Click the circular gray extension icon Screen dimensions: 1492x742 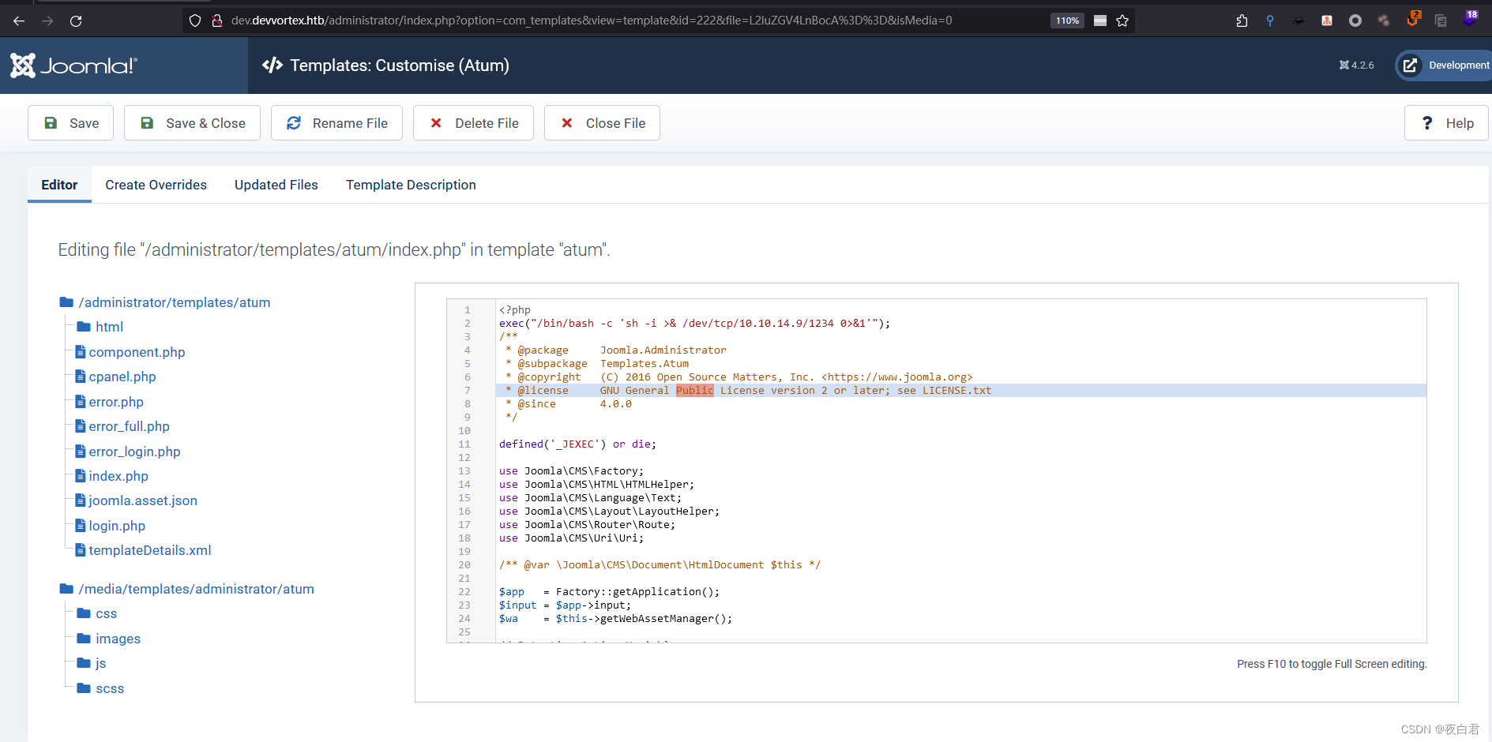(x=1355, y=21)
